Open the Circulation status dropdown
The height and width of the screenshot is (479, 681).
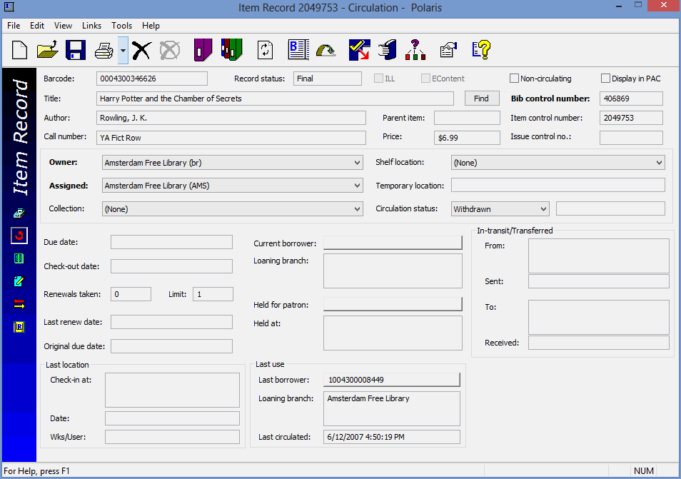pos(543,209)
